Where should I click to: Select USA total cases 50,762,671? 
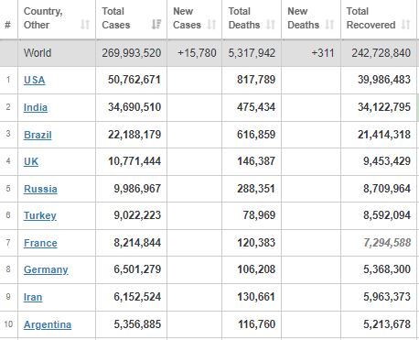point(134,80)
